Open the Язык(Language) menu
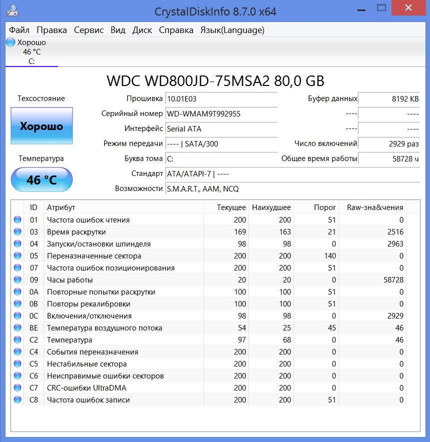Viewport: 430px width, 442px height. click(x=232, y=30)
